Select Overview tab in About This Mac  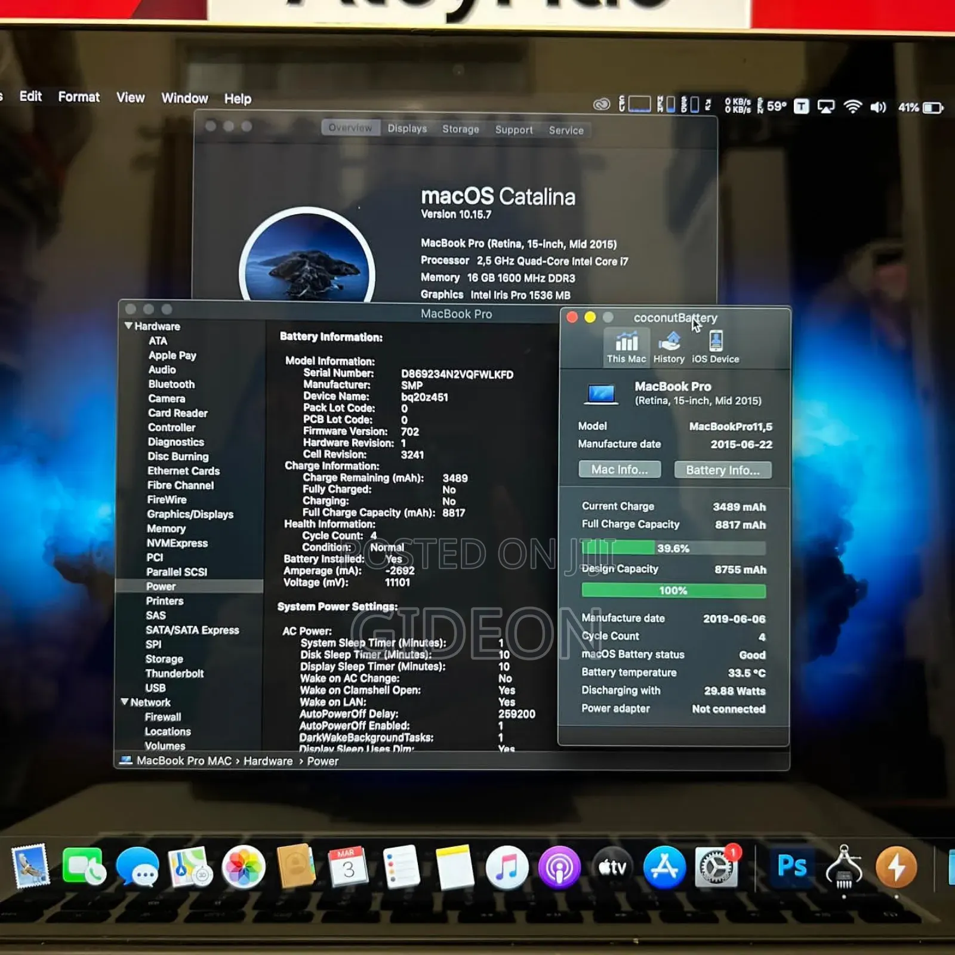(350, 128)
